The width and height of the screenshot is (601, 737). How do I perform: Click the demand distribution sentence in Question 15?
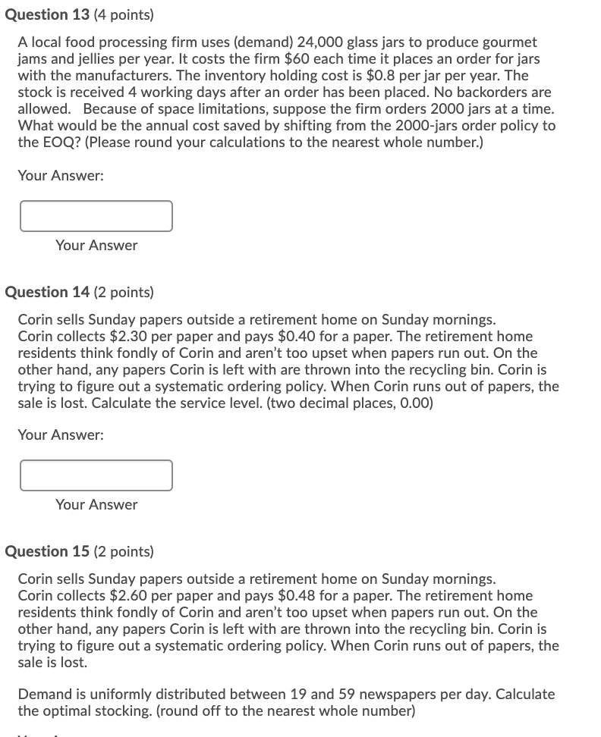(288, 702)
